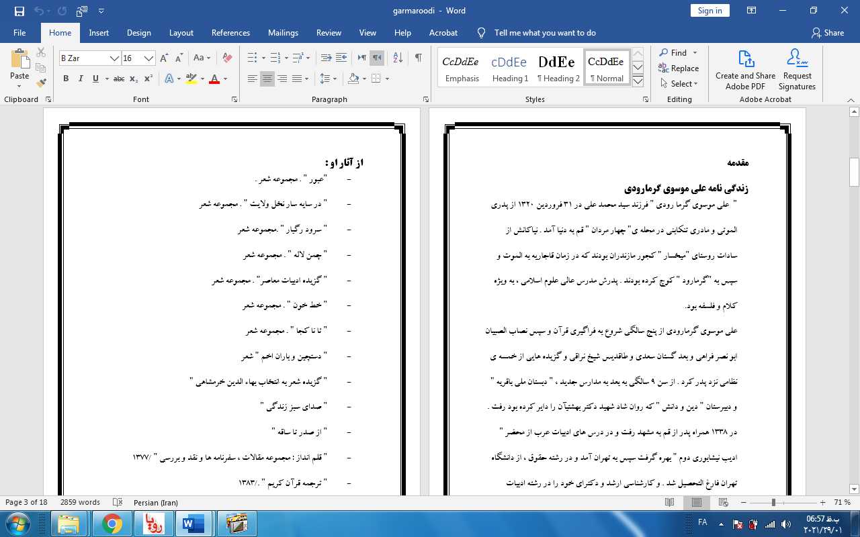The image size is (860, 537).
Task: Open the font name dropdown
Action: [115, 58]
